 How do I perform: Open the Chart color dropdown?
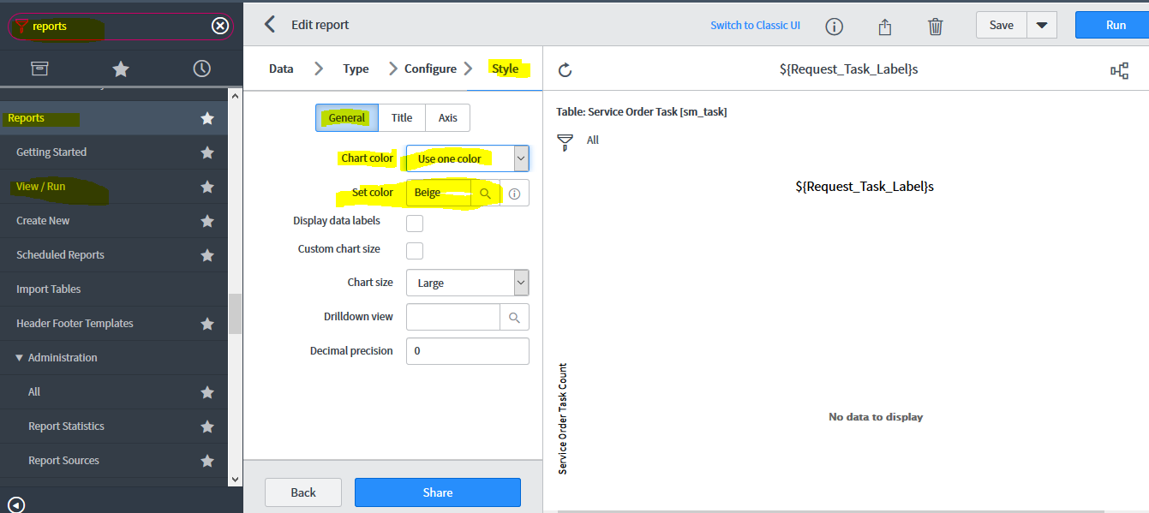(468, 158)
